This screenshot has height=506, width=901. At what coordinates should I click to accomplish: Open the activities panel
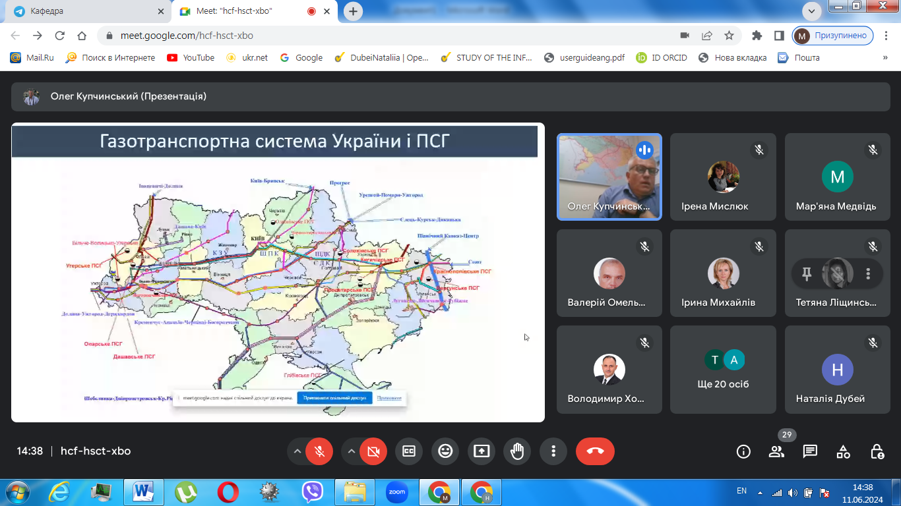[x=843, y=451]
